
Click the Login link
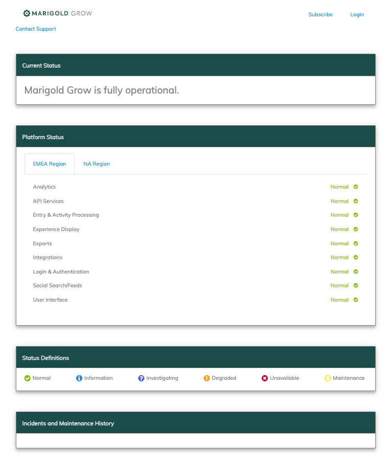coord(357,15)
